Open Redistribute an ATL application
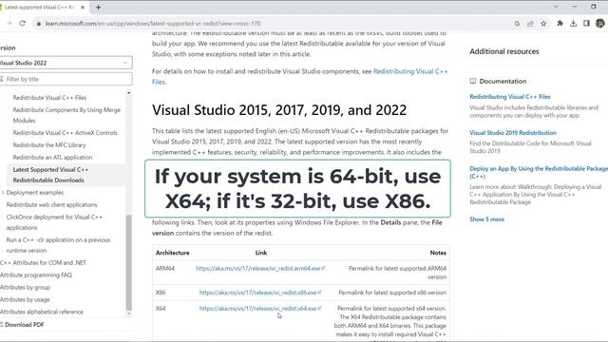This screenshot has height=342, width=608. (x=52, y=158)
